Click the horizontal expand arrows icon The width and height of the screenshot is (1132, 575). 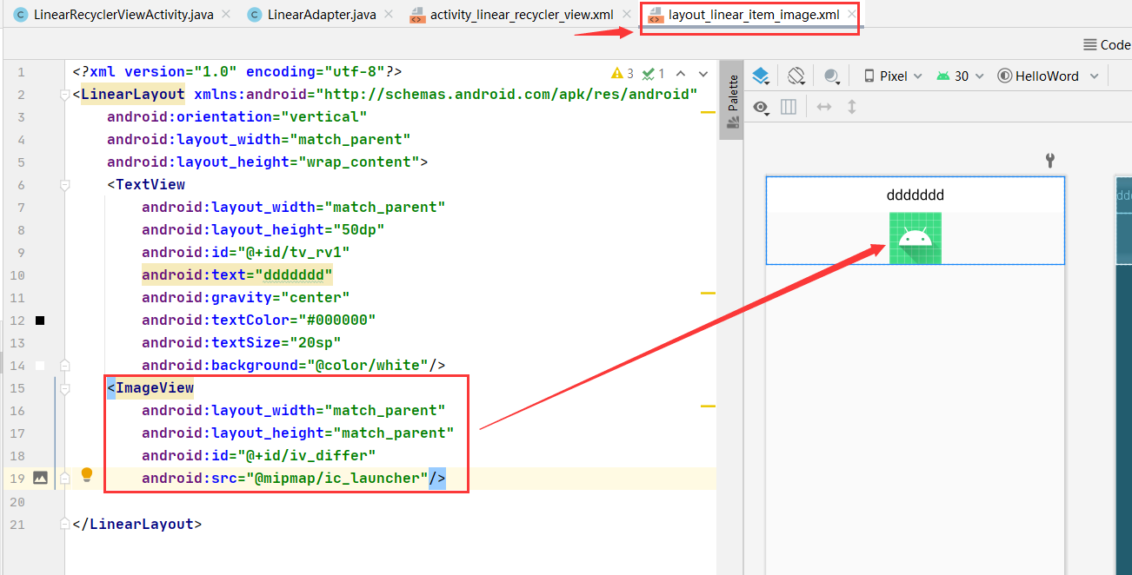[x=824, y=107]
